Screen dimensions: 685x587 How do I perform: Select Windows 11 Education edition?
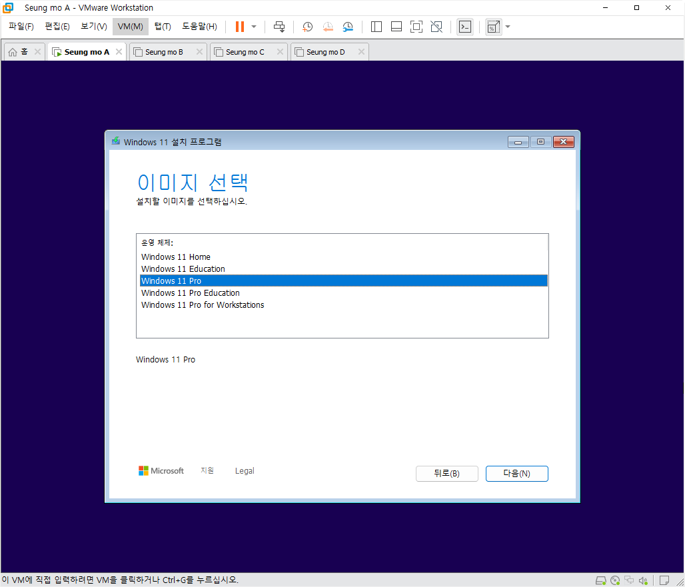point(343,269)
